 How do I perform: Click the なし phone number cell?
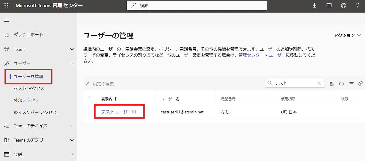[x=225, y=112]
